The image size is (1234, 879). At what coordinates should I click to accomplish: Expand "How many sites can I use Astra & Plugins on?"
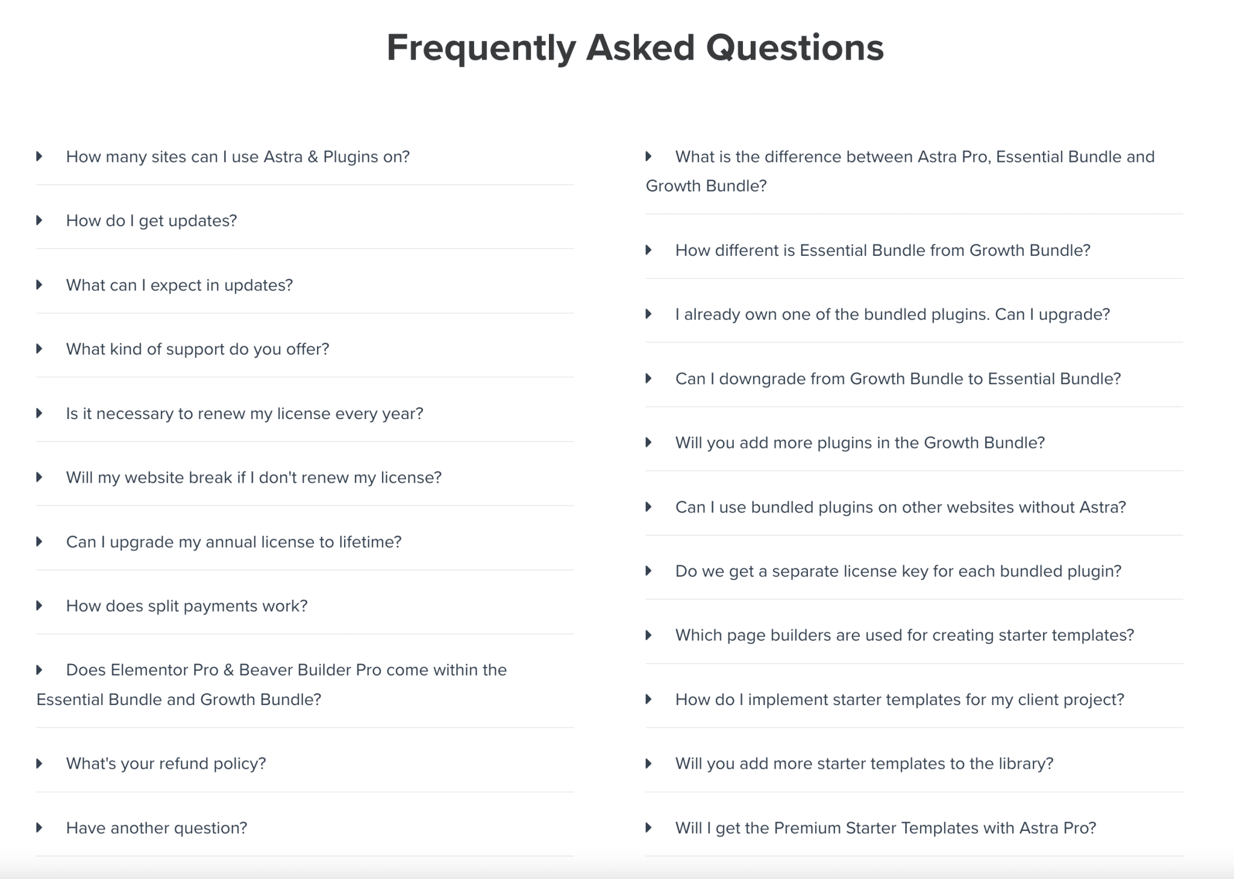click(x=237, y=157)
